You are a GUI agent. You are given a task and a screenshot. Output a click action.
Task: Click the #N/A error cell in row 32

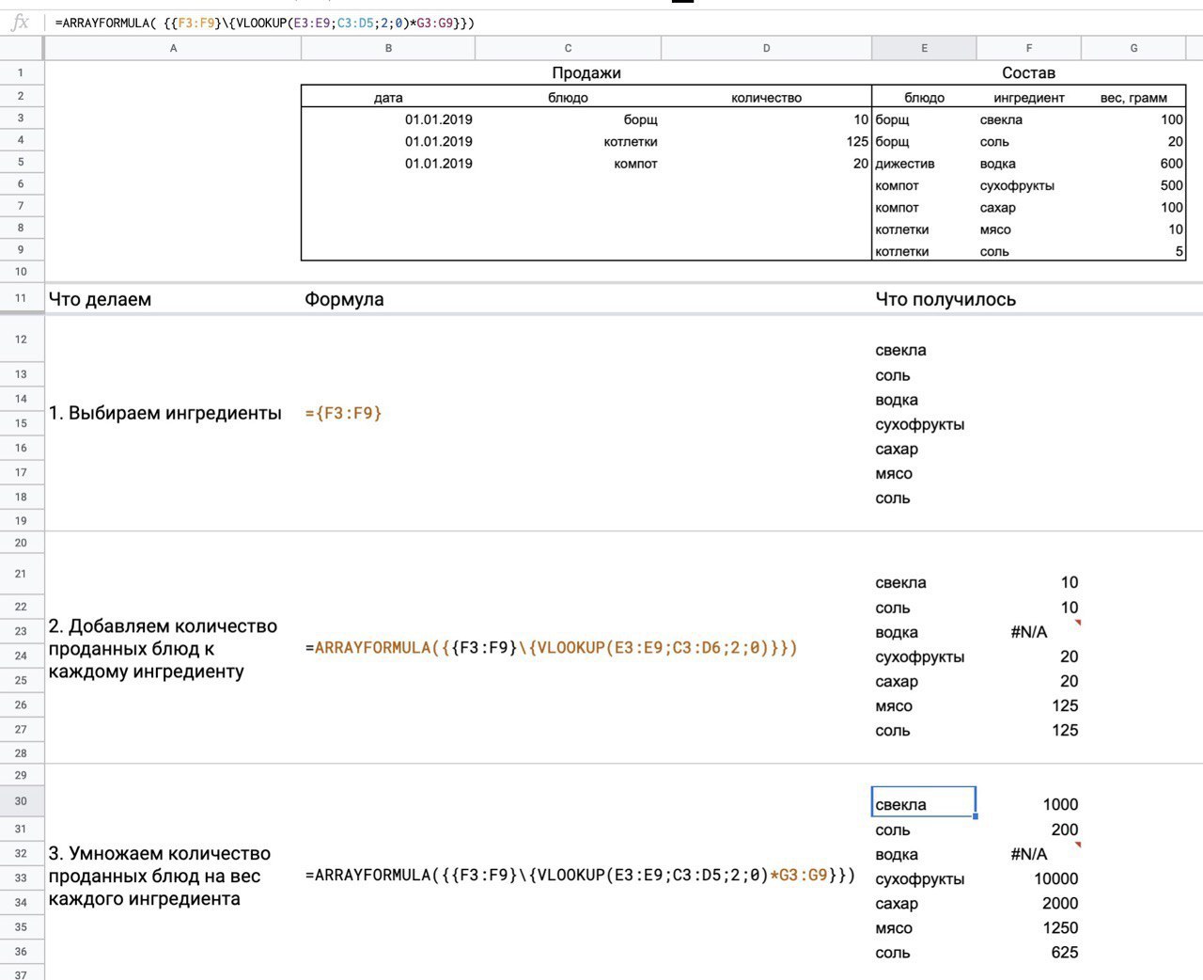(x=1028, y=854)
